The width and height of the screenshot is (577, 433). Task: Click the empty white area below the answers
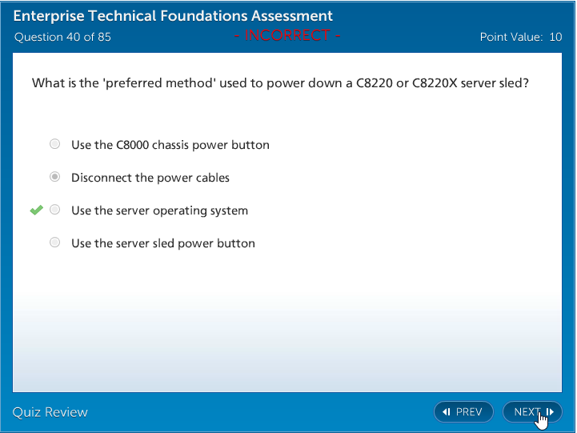(288, 320)
